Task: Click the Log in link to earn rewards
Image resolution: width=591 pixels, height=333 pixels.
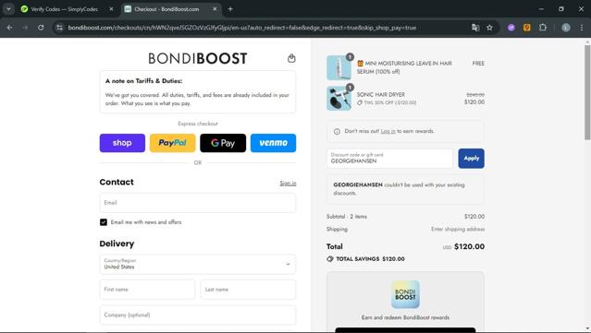Action: [388, 131]
